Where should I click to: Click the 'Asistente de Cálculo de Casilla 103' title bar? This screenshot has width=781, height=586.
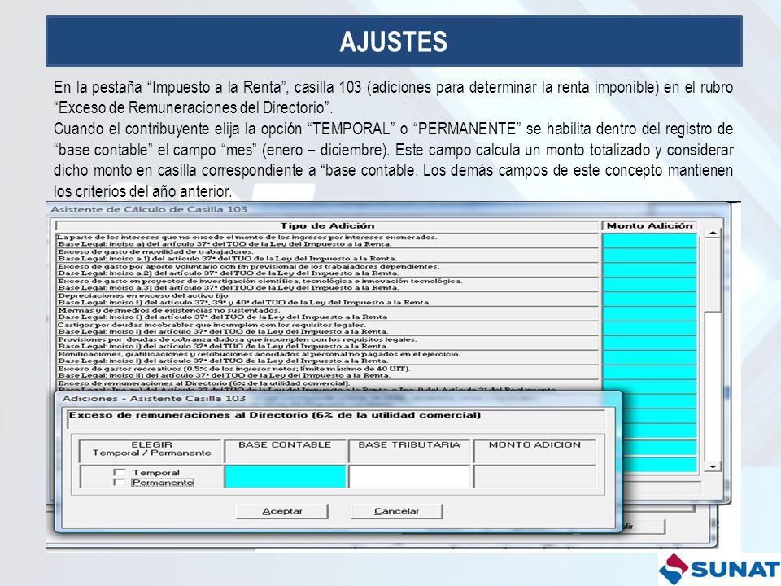(389, 209)
